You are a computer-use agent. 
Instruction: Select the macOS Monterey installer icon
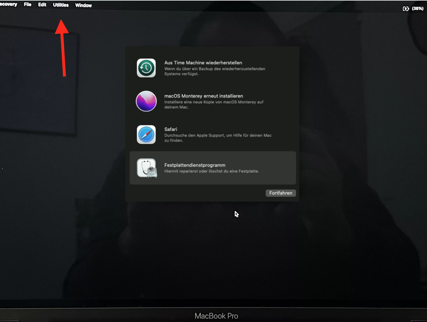click(x=146, y=101)
